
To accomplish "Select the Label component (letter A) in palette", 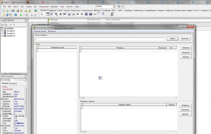I will click(60, 14).
